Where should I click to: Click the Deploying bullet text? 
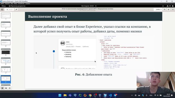68,57
